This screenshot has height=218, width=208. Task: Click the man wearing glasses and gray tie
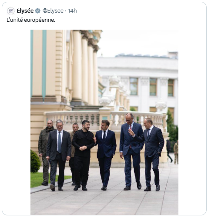59,155
